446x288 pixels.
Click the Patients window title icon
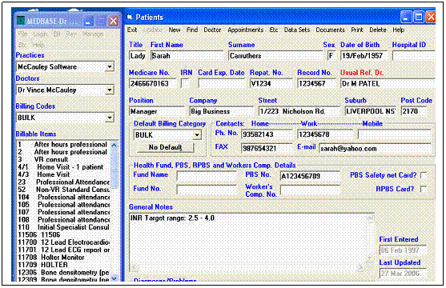pyautogui.click(x=130, y=17)
